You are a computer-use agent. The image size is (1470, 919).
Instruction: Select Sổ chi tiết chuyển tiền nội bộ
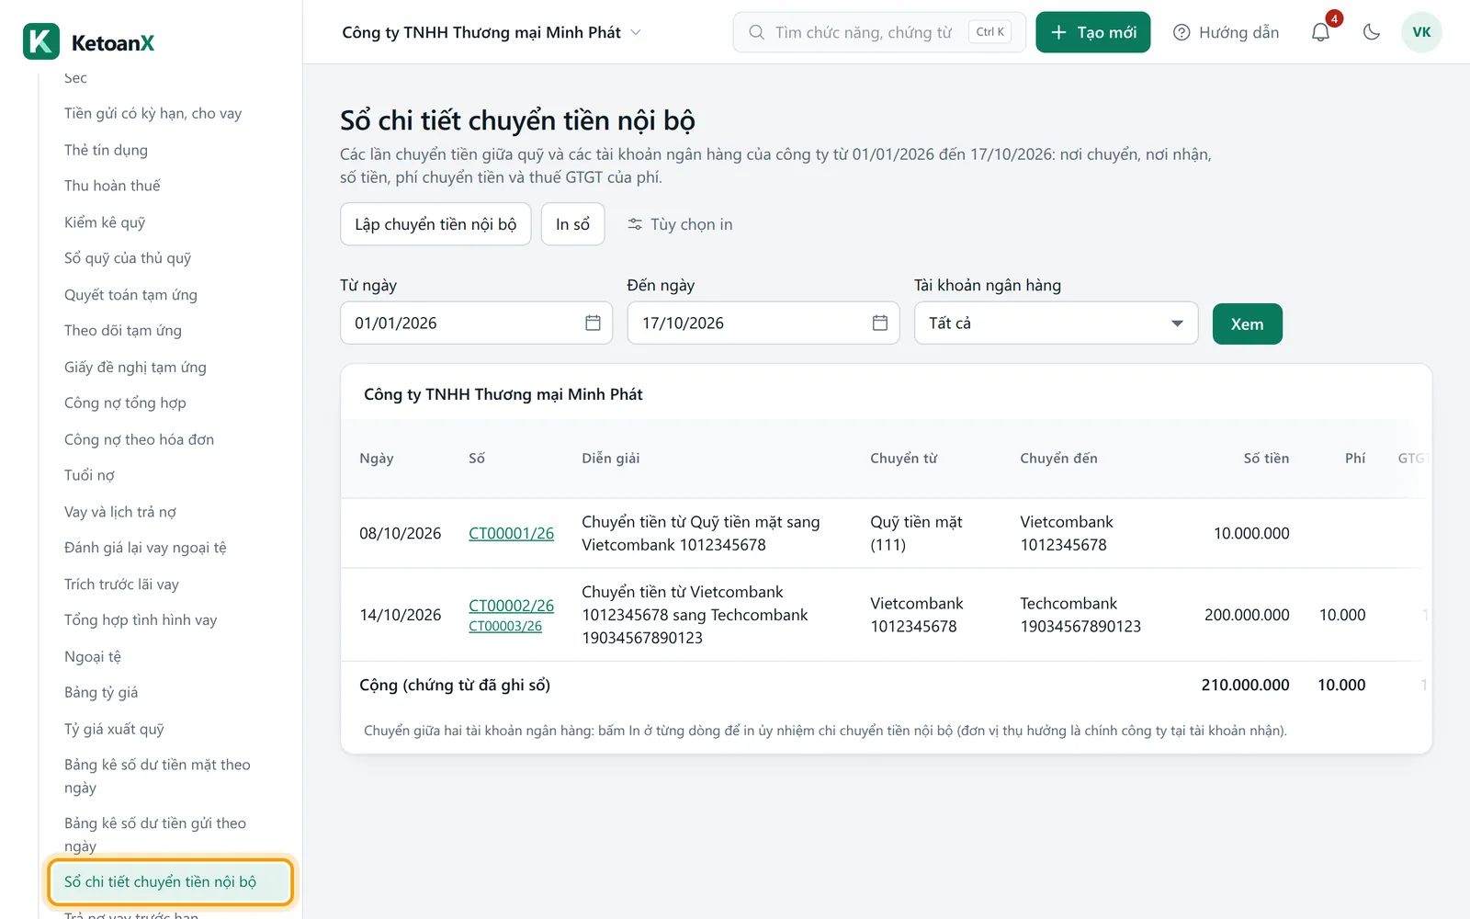click(171, 881)
